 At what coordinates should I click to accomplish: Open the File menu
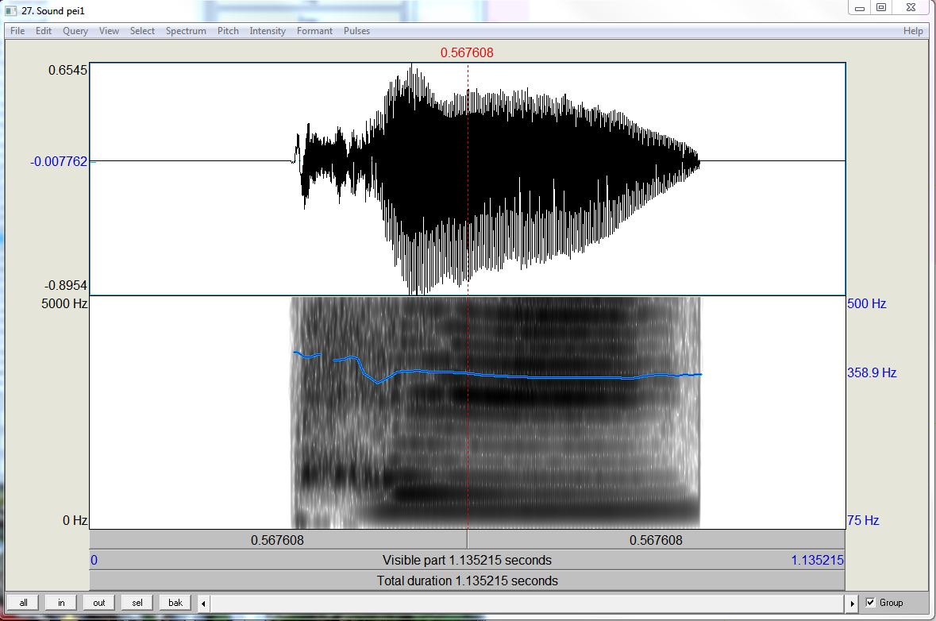tap(17, 31)
